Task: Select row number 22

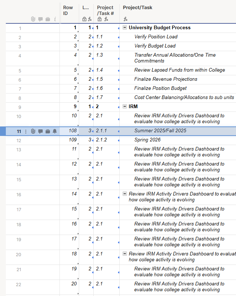Action: [x=19, y=284]
